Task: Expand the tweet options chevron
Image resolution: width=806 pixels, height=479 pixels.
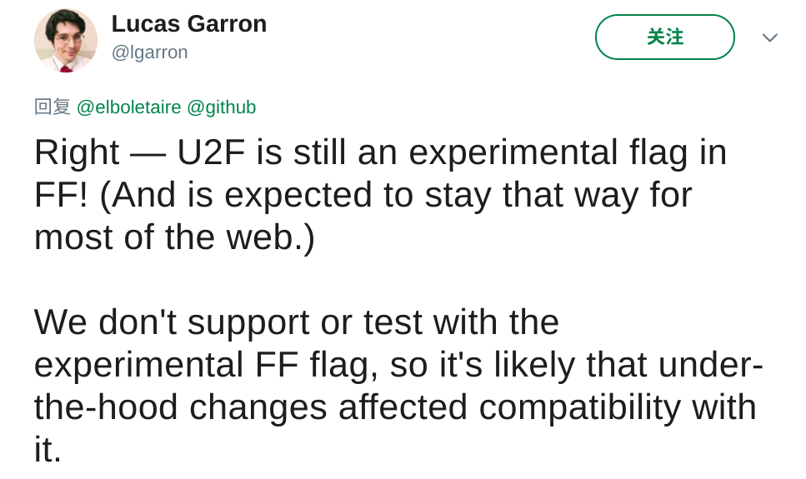Action: pos(769,37)
